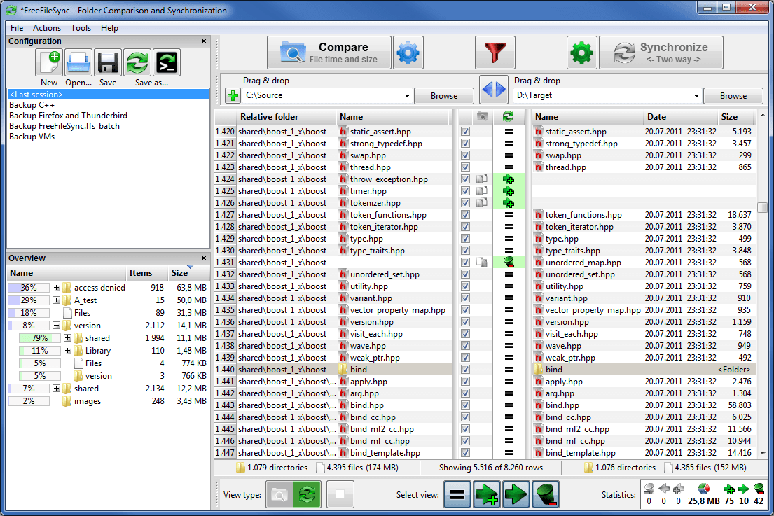The height and width of the screenshot is (516, 774).
Task: Uncheck the row for throw_exception.hpp
Action: (464, 179)
